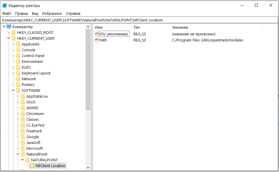
Task: Expand the Classes key
Action: (x=18, y=119)
